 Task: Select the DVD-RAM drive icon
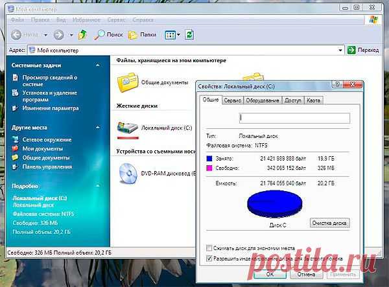pyautogui.click(x=127, y=172)
